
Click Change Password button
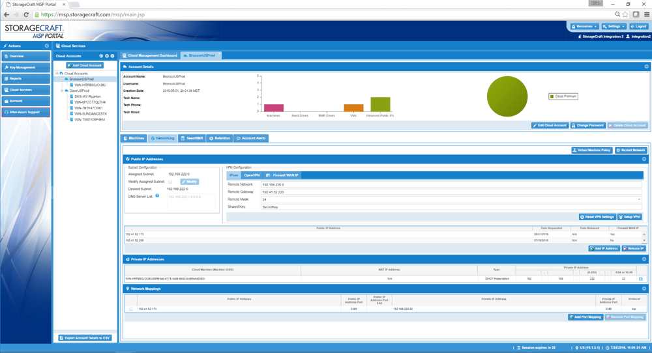(587, 126)
